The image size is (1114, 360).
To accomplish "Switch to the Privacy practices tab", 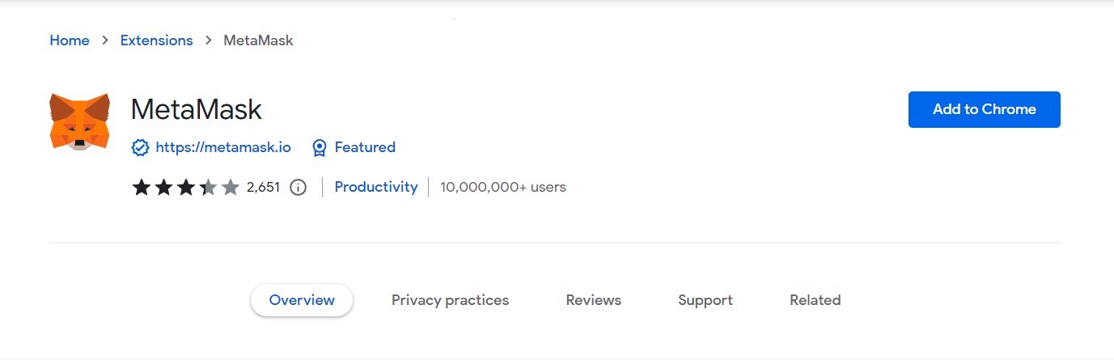I will tap(450, 300).
